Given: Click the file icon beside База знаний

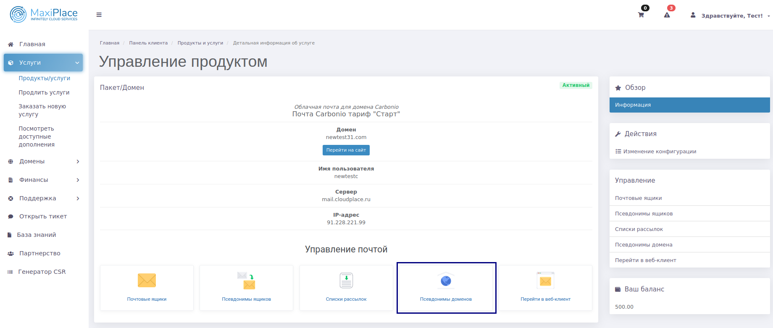Looking at the screenshot, I should point(9,235).
